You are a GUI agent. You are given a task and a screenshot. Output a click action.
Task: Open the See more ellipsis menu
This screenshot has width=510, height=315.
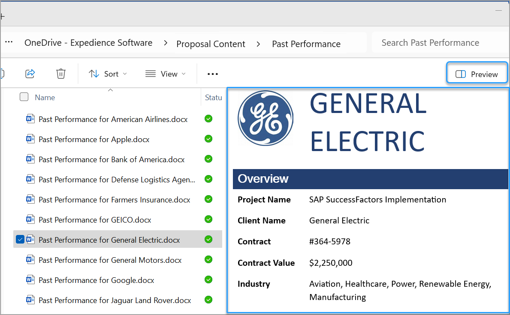213,74
